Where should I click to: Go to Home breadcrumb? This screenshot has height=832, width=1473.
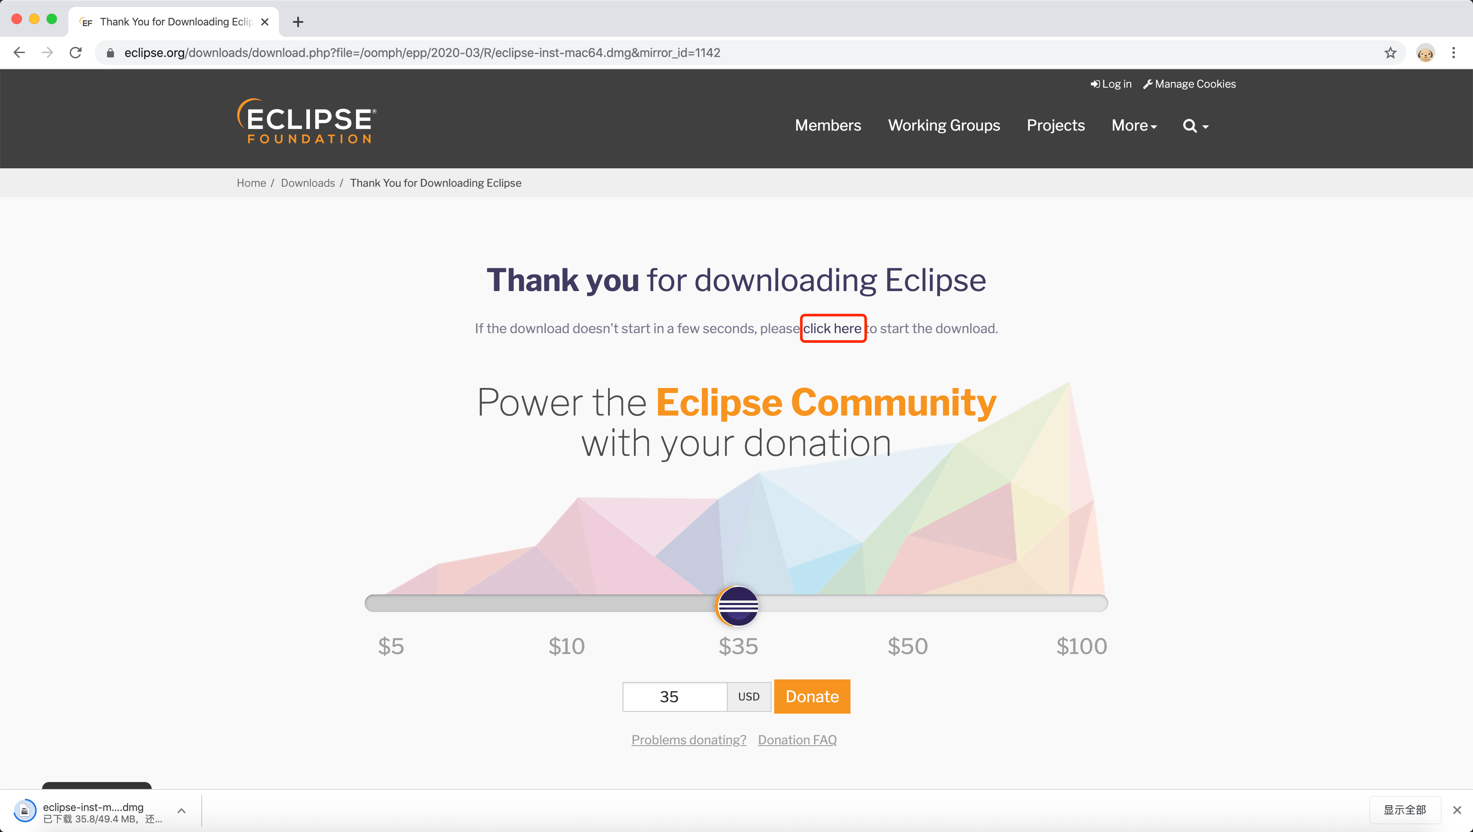point(251,183)
